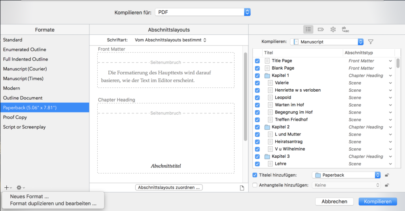Screen dimensions: 405x211
Task: Open the compile options gear tab
Action: pyautogui.click(x=333, y=29)
